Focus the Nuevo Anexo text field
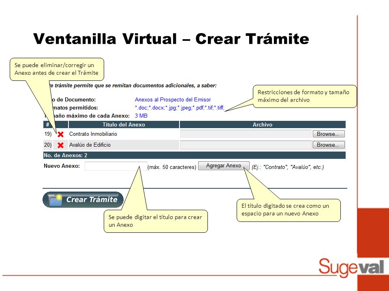 pyautogui.click(x=116, y=166)
